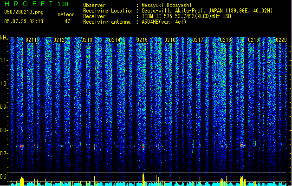The height and width of the screenshot is (186, 292).
Task: Click the Receiving antenna field label
Action: click(107, 22)
